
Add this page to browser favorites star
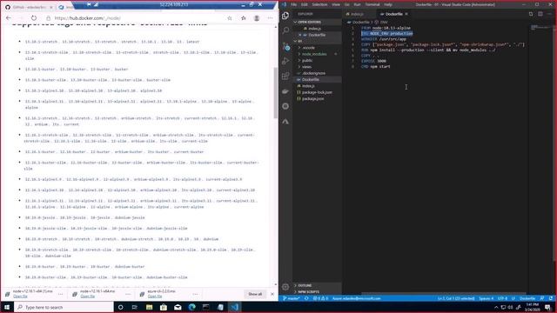tap(230, 18)
